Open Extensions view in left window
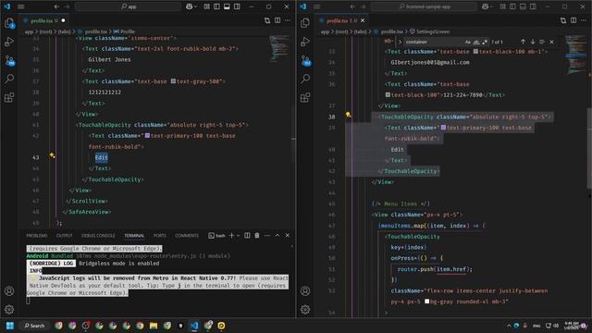Viewport: 592px width, 333px height. click(9, 97)
